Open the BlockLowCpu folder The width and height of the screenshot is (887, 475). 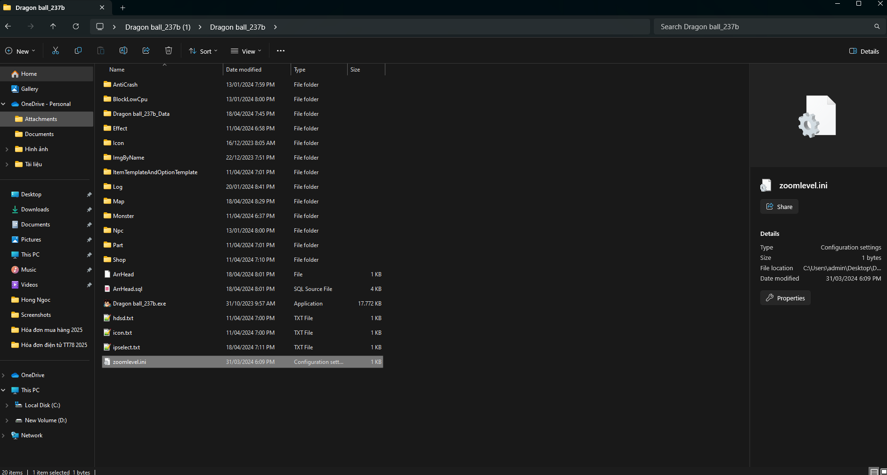coord(242,99)
